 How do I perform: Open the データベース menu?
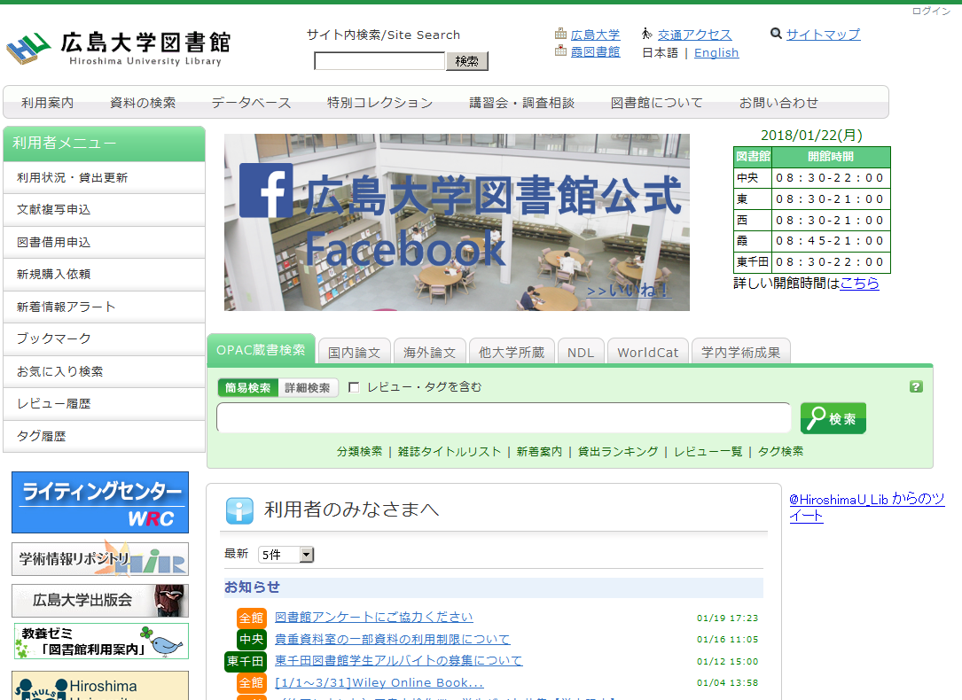(252, 103)
